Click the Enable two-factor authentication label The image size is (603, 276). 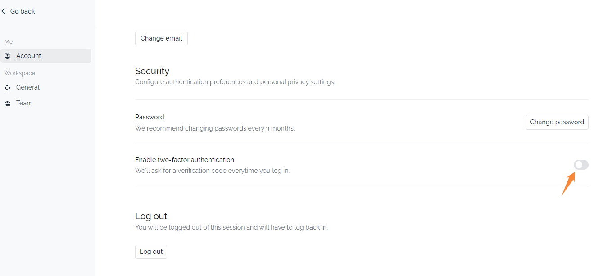[185, 160]
